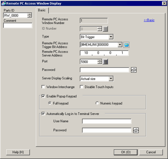Viewport: 168px width, 159px height.
Task: Click the title bar application icon
Action: pos(3,3)
